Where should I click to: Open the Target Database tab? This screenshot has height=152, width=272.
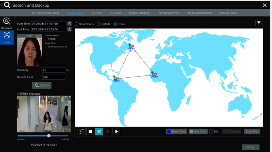[139, 13]
